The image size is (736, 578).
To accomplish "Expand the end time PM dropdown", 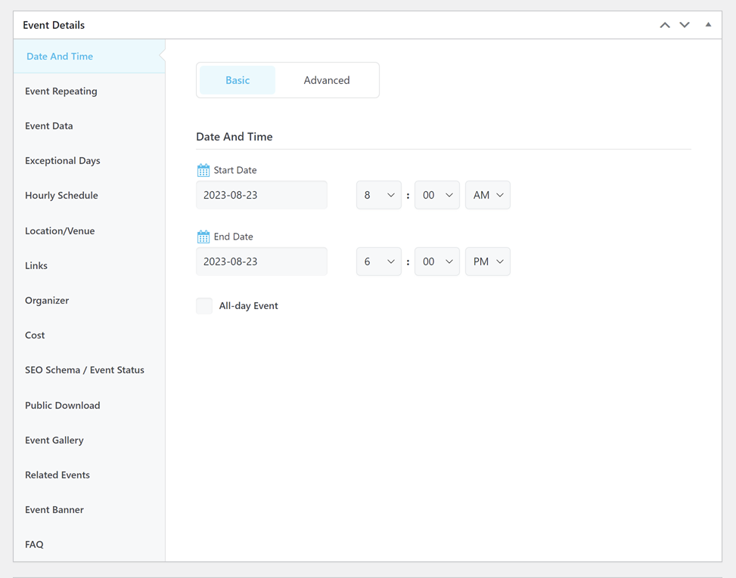I will tap(487, 261).
